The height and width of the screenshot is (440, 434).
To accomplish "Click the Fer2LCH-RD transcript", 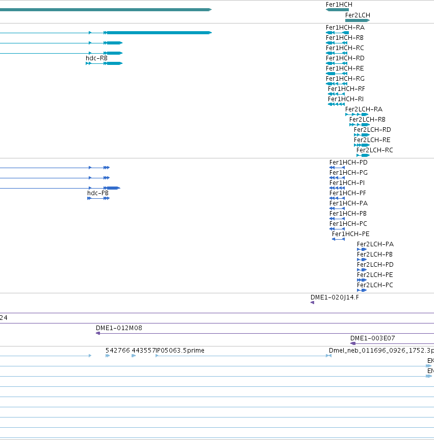I will click(x=362, y=135).
